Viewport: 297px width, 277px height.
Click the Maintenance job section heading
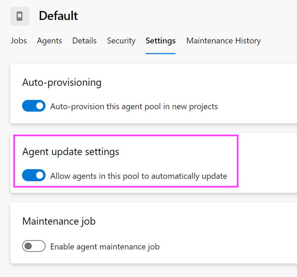[59, 221]
